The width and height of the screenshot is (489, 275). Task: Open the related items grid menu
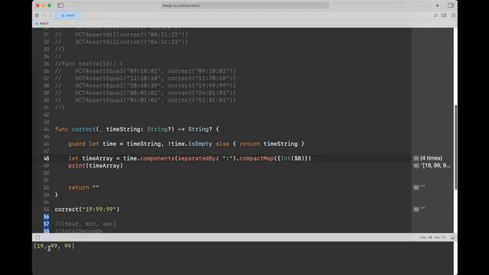pos(37,15)
